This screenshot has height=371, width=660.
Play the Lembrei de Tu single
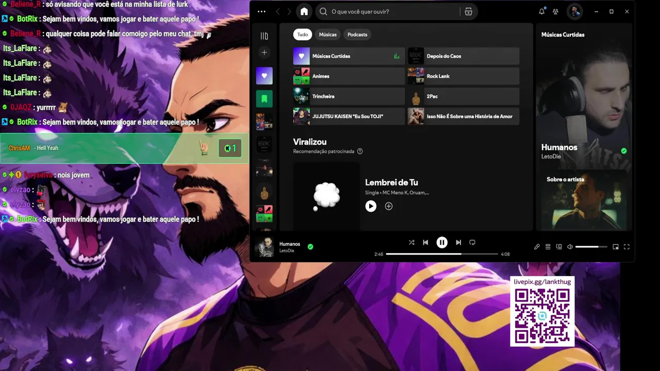[371, 206]
